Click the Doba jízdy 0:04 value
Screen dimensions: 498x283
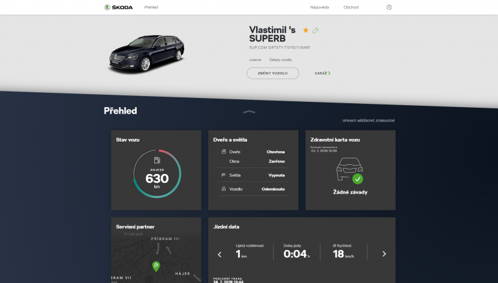tap(296, 254)
